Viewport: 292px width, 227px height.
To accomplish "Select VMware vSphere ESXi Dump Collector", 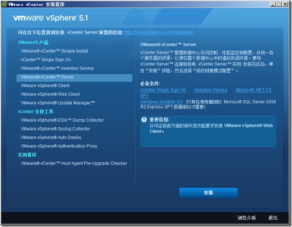I will pos(62,120).
